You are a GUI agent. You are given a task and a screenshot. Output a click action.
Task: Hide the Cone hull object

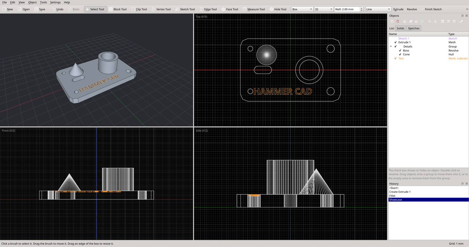click(400, 54)
